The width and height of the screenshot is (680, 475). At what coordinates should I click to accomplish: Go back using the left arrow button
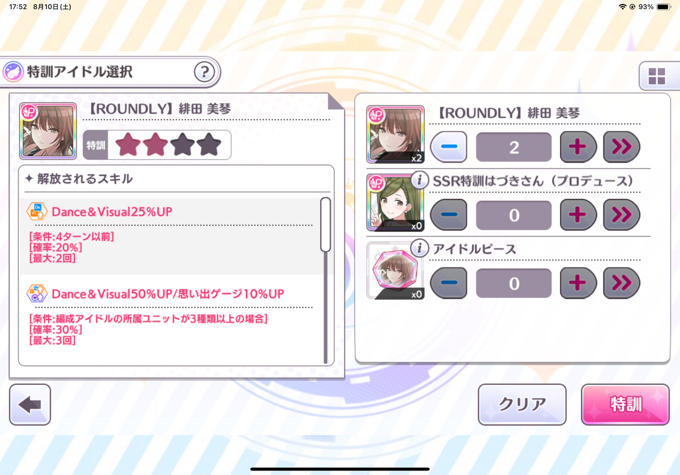(x=30, y=405)
